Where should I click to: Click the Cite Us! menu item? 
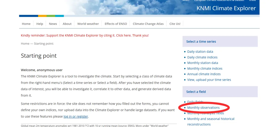tap(175, 24)
